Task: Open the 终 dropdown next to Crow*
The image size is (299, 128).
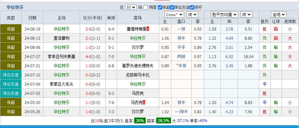Action: coord(192,14)
